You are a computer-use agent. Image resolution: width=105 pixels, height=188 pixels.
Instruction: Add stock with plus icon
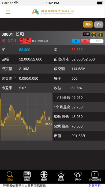[101, 35]
